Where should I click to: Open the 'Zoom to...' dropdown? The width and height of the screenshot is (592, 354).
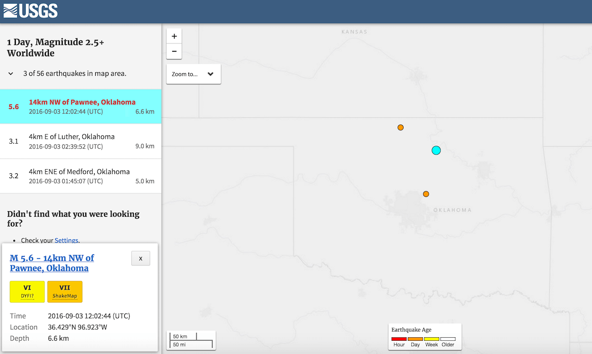point(193,74)
